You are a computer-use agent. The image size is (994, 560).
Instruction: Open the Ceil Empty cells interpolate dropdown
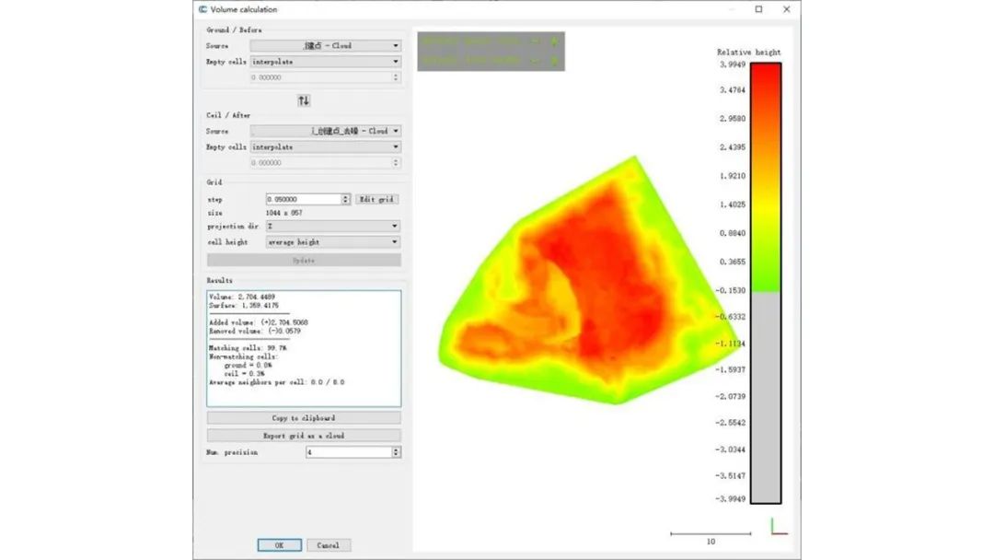tap(326, 146)
